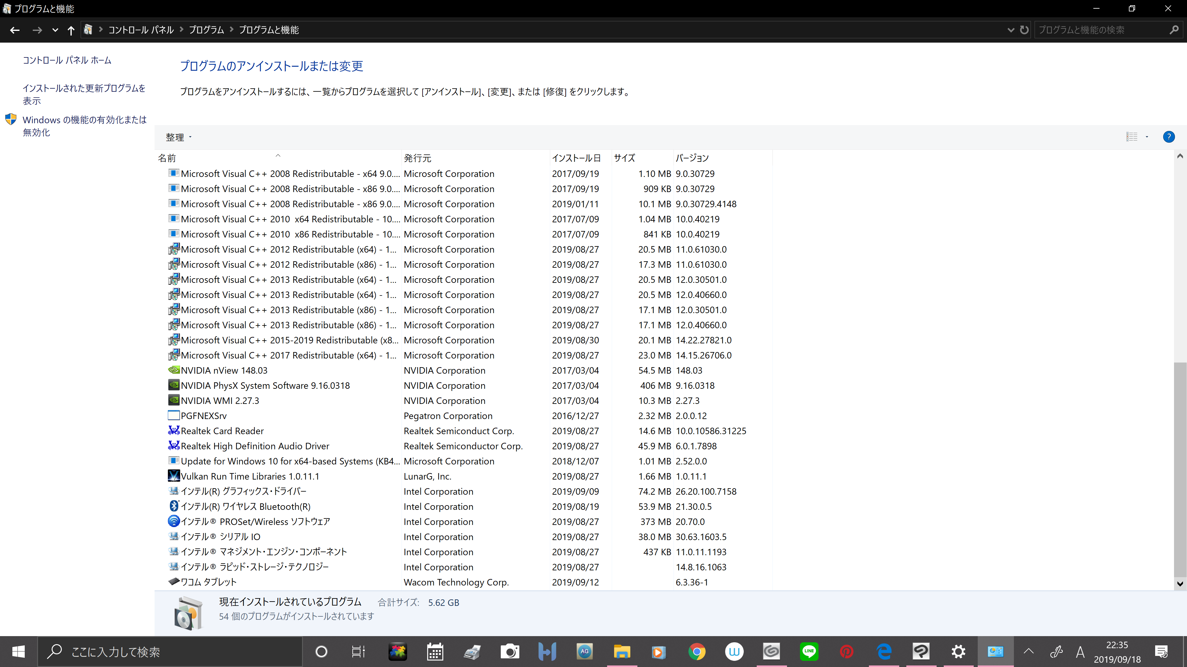Click the view layout icon
The image size is (1187, 667).
pos(1132,137)
